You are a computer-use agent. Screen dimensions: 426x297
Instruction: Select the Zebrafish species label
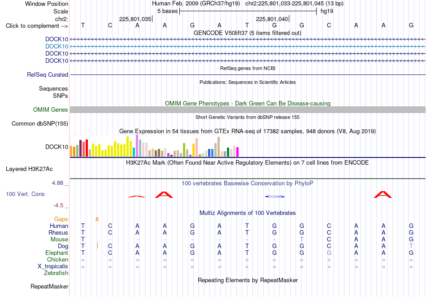tap(56, 273)
